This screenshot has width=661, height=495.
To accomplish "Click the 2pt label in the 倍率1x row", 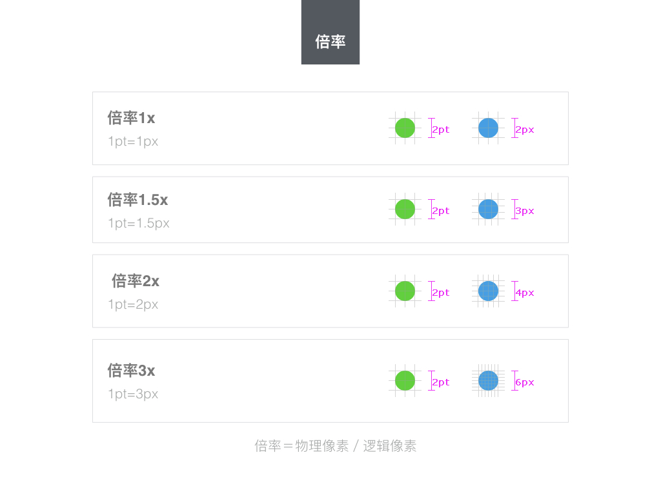I will 441,130.
